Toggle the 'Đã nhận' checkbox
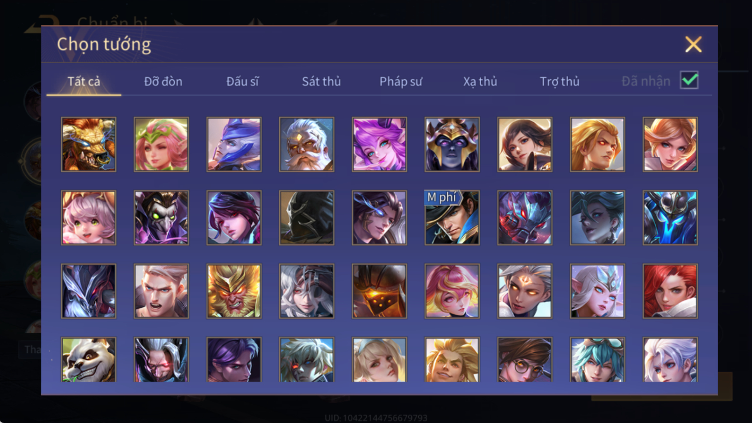 click(689, 80)
